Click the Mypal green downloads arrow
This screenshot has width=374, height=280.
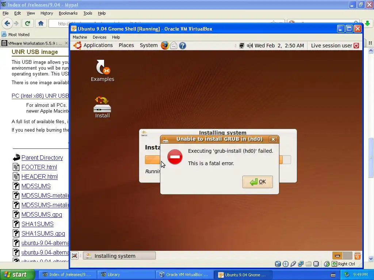pos(367,23)
